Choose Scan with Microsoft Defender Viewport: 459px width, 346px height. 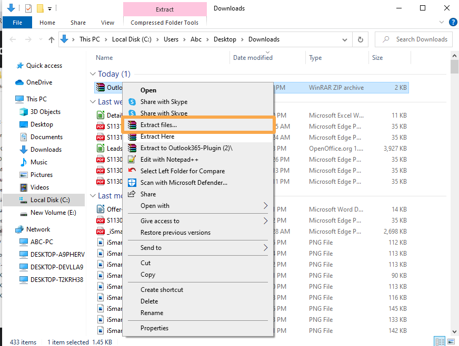tap(168, 182)
